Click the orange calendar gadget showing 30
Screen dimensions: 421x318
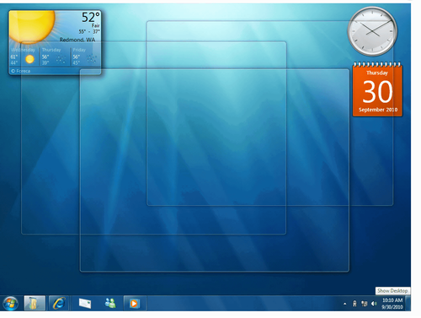point(377,89)
